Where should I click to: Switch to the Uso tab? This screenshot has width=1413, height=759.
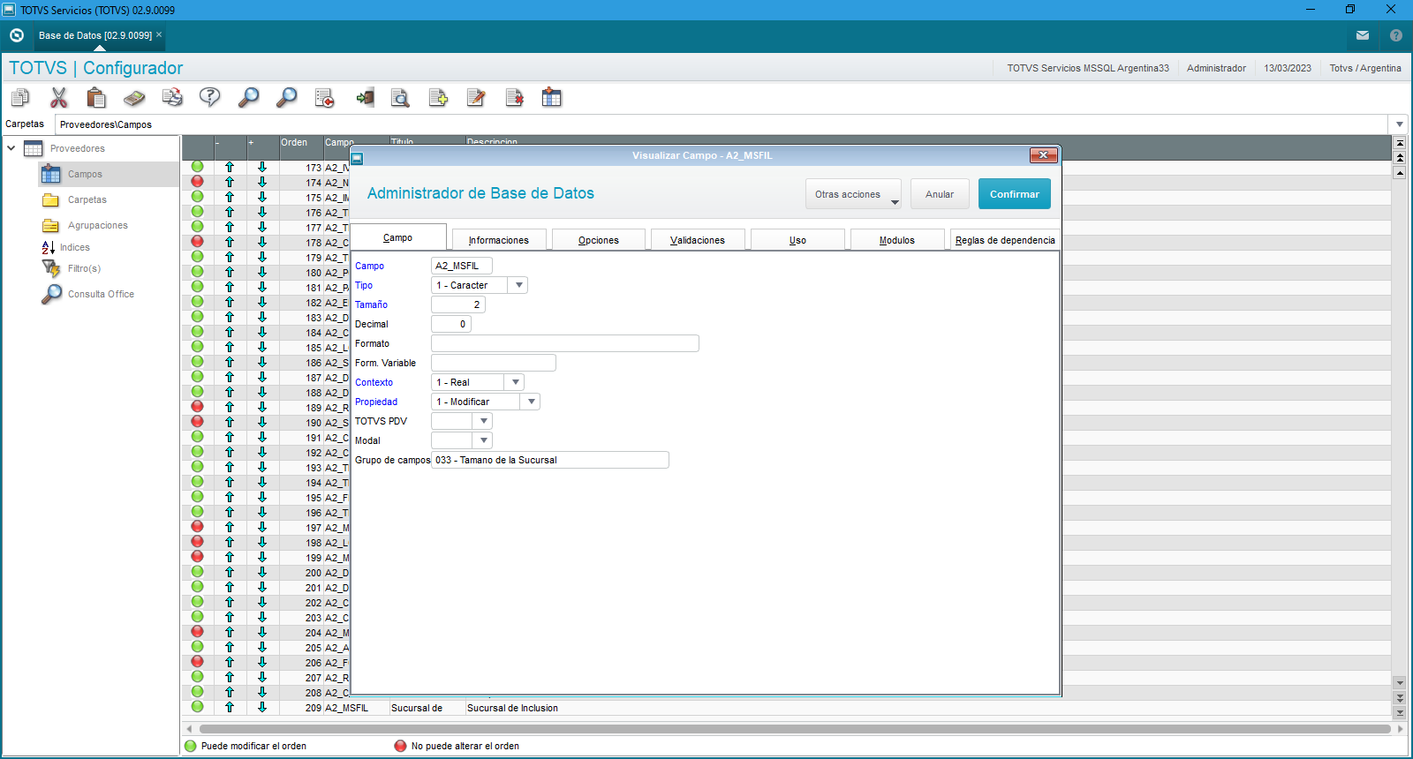[x=797, y=240]
